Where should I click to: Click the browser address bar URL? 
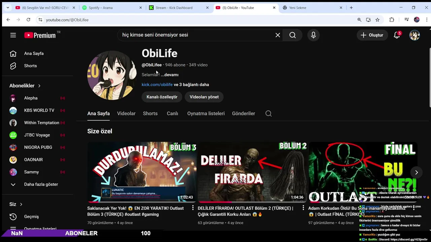point(67,20)
